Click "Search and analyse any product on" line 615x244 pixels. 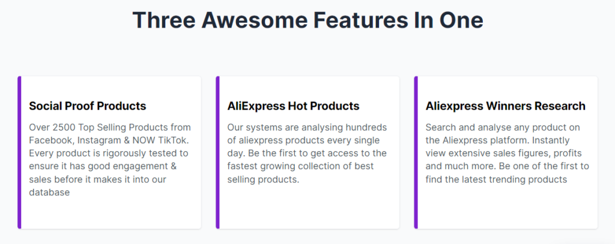click(x=503, y=127)
